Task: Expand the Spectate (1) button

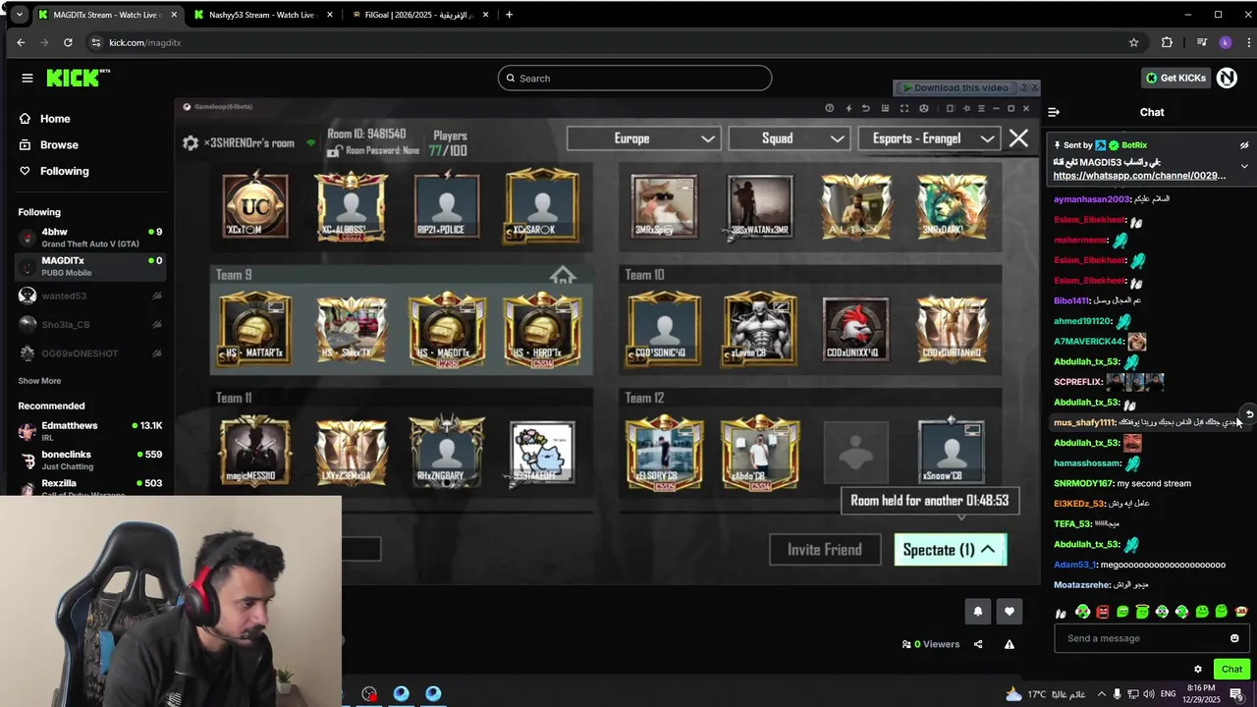Action: click(951, 550)
